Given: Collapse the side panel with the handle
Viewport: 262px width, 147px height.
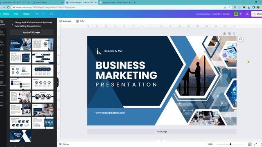Looking at the screenshot, I should 57,82.
